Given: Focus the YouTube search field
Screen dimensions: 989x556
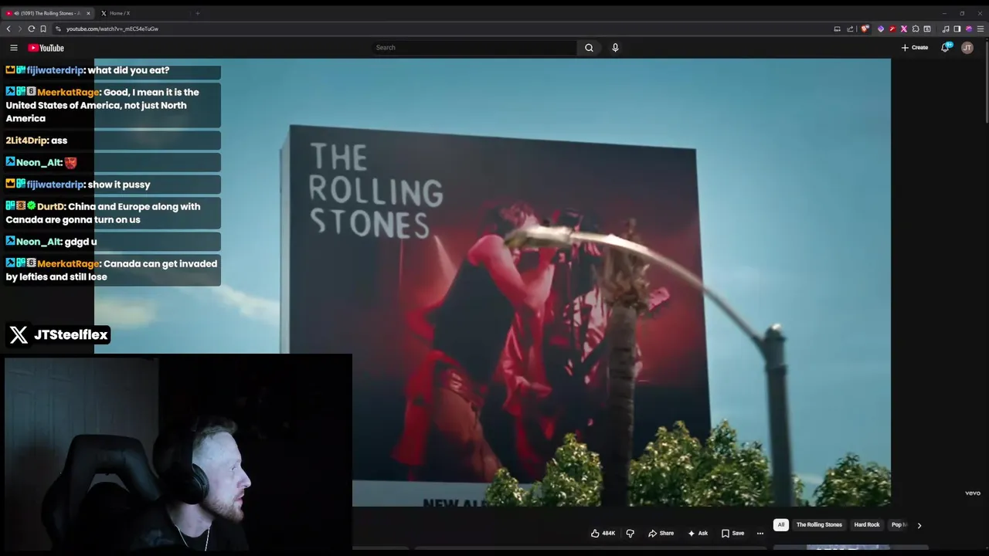Looking at the screenshot, I should pyautogui.click(x=474, y=48).
